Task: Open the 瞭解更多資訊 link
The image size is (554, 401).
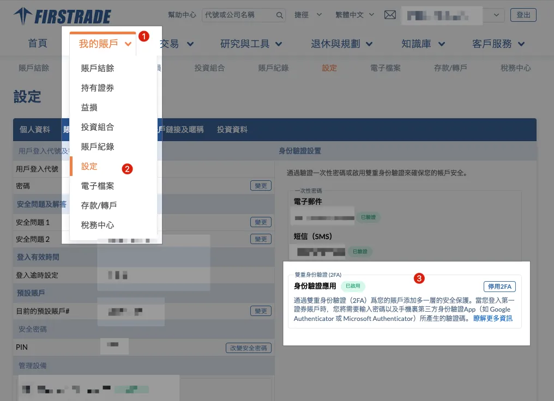Action: click(x=492, y=318)
